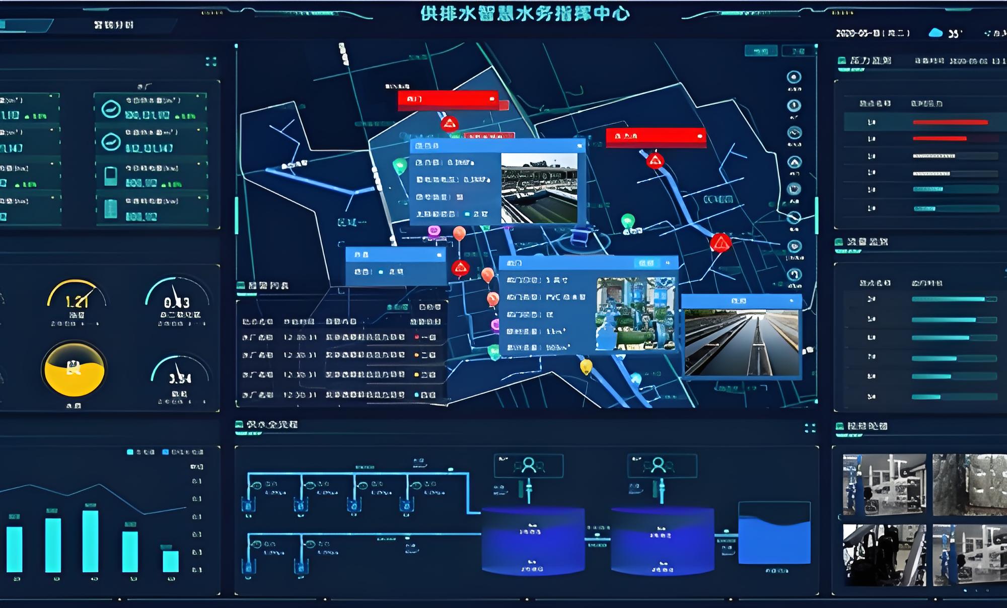Select the red warning marker at pipeline end

click(721, 243)
